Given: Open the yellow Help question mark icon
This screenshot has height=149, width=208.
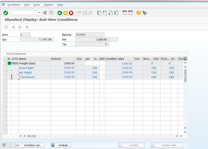Looking at the screenshot, I should point(138,13).
